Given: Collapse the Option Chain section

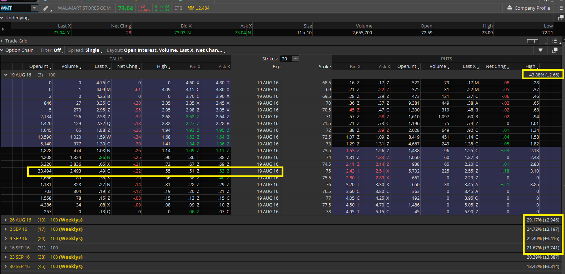Looking at the screenshot, I should [2, 50].
